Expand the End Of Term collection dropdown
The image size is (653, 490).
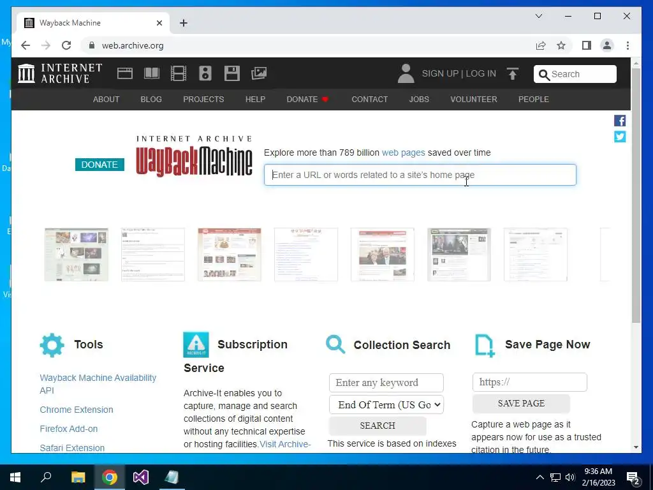tap(386, 405)
